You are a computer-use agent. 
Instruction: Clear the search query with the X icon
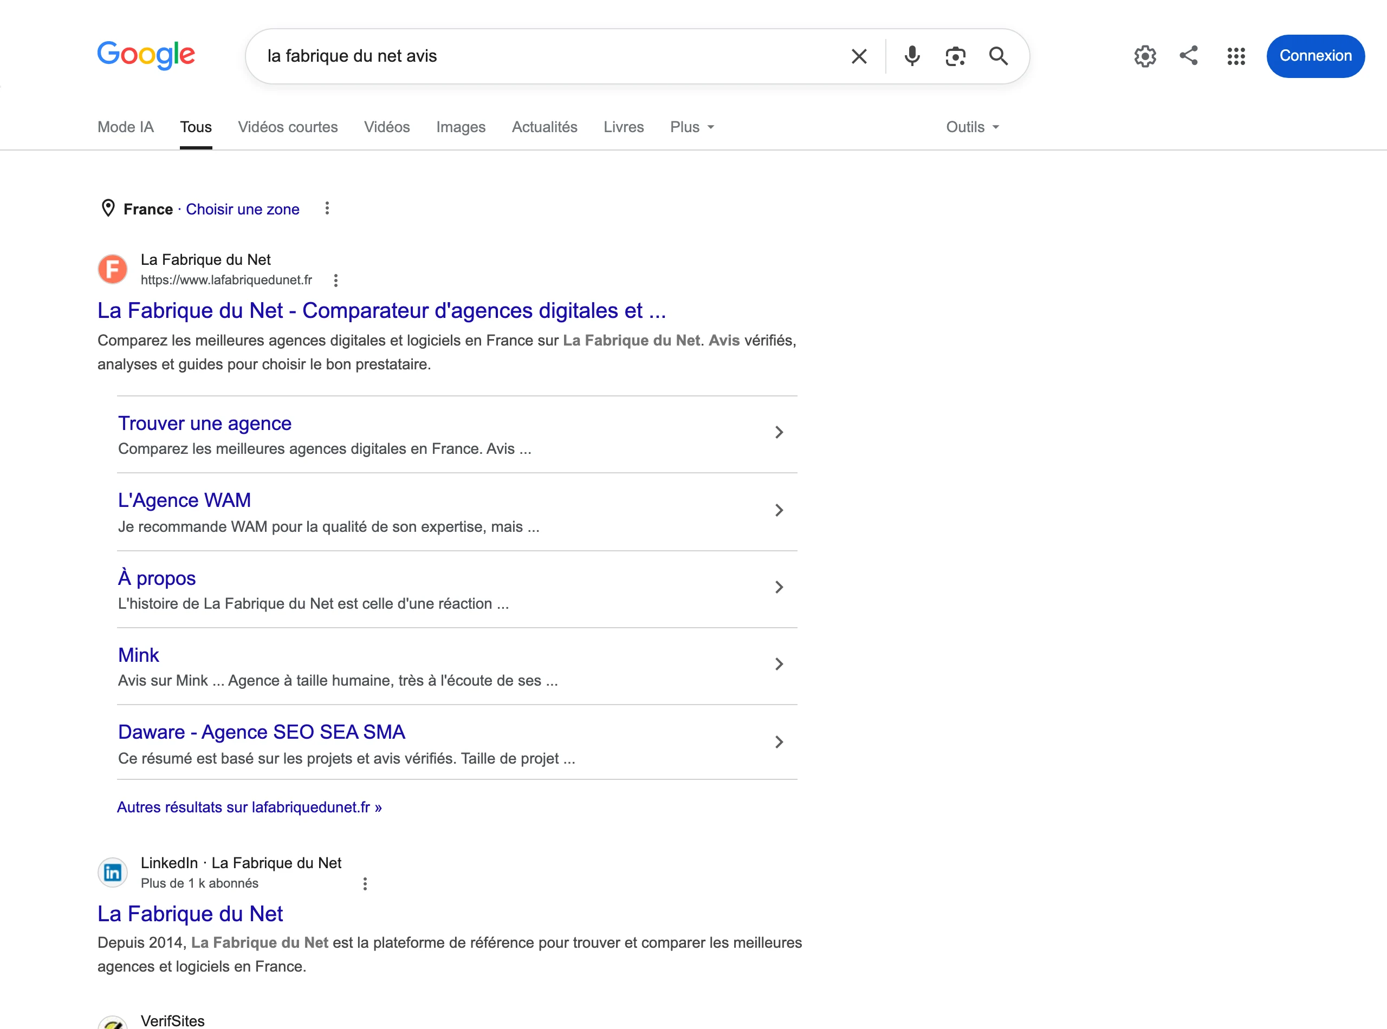click(859, 56)
